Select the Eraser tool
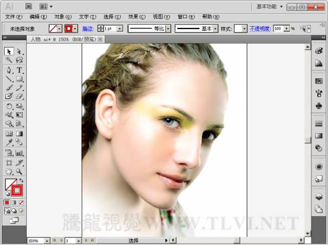 (x=19, y=96)
